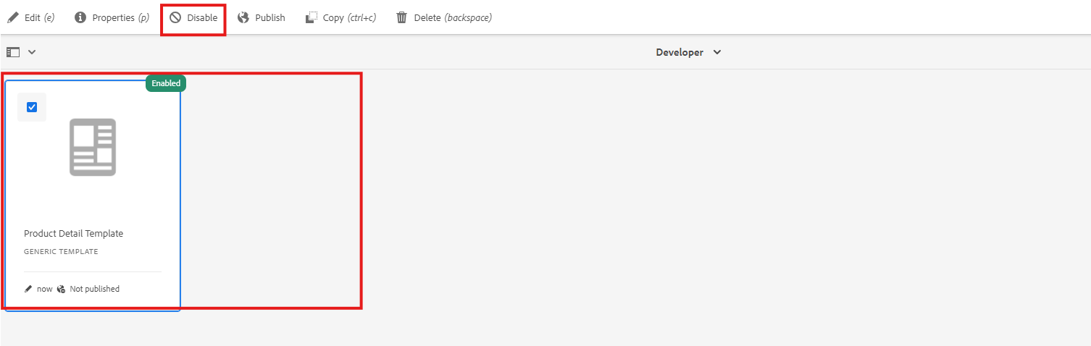Screen dimensions: 1091x346
Task: Expand the chevron beside the rail icon
Action: pos(32,52)
